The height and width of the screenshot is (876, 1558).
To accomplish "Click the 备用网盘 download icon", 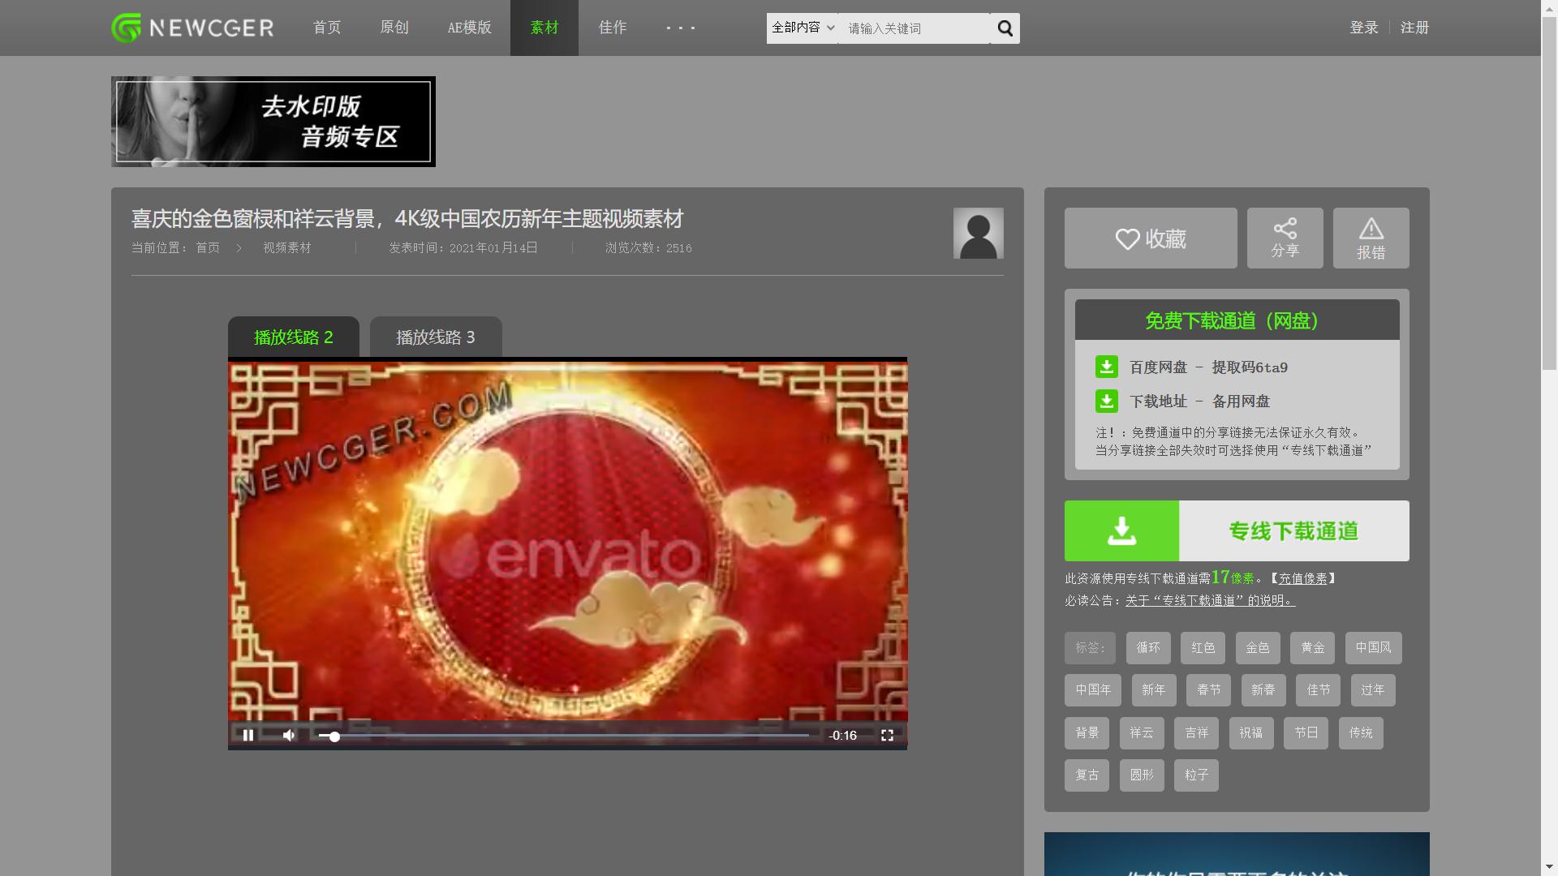I will click(1106, 401).
